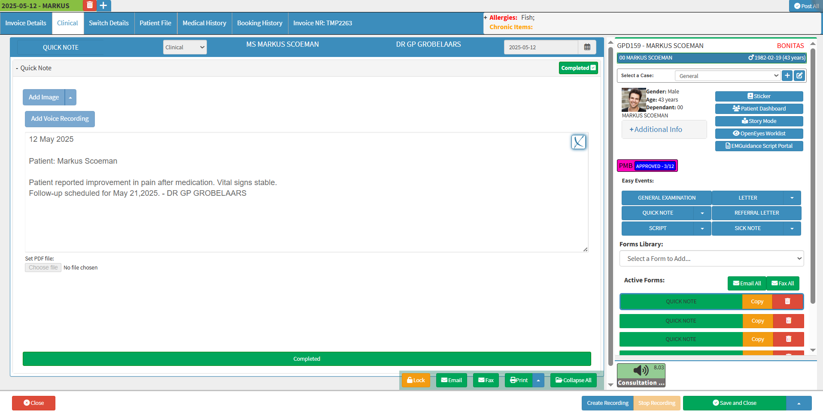
Task: Go to the Patient File tab
Action: tap(155, 23)
